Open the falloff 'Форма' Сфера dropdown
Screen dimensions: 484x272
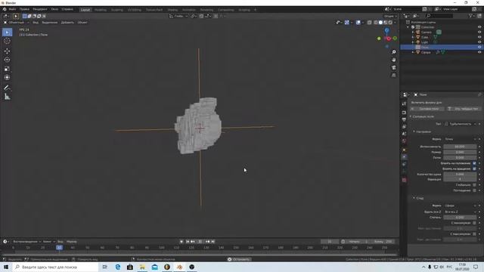(x=461, y=206)
